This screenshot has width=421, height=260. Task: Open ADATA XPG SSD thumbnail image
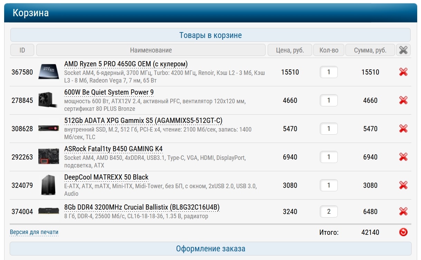coord(49,129)
